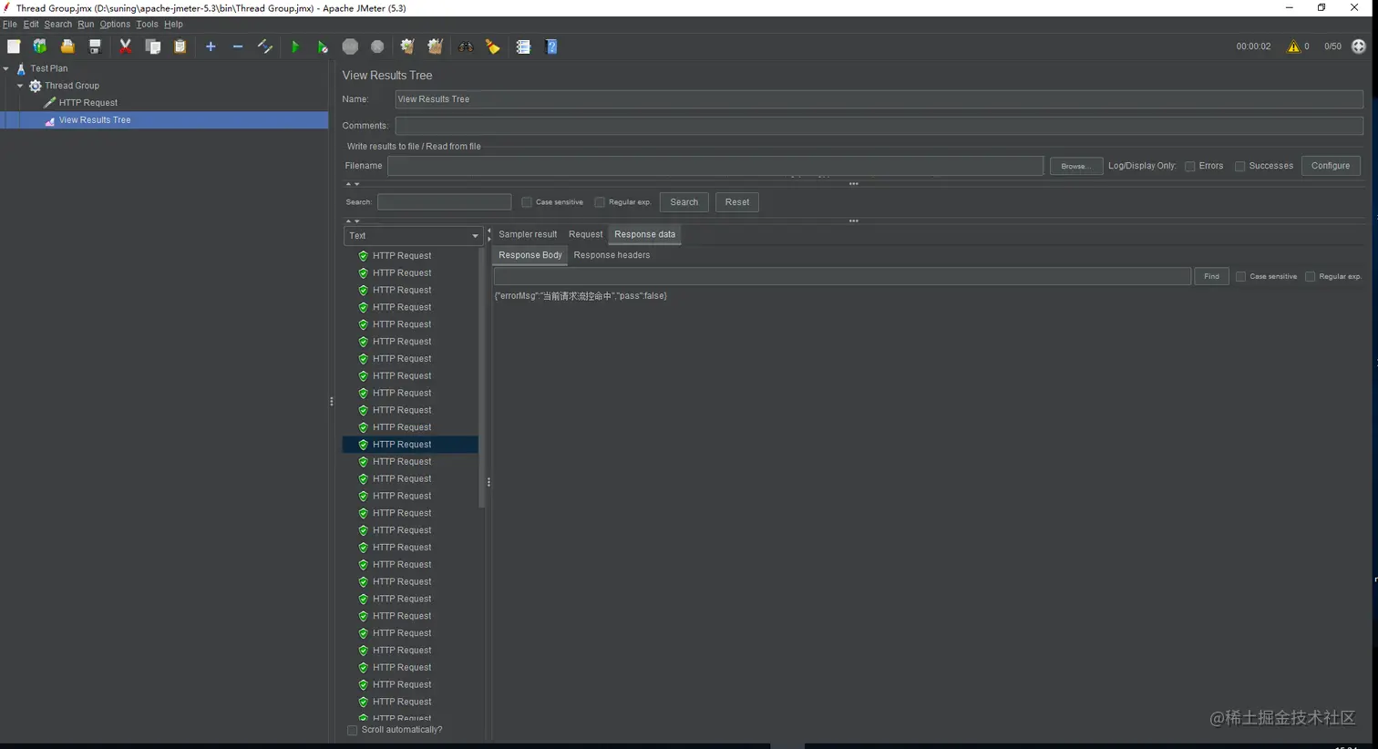Image resolution: width=1378 pixels, height=749 pixels.
Task: Click the Reset button
Action: [x=737, y=202]
